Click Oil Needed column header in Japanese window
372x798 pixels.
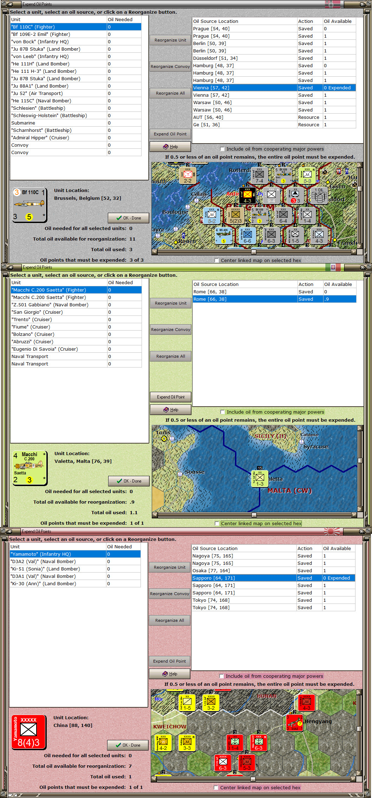(x=123, y=547)
